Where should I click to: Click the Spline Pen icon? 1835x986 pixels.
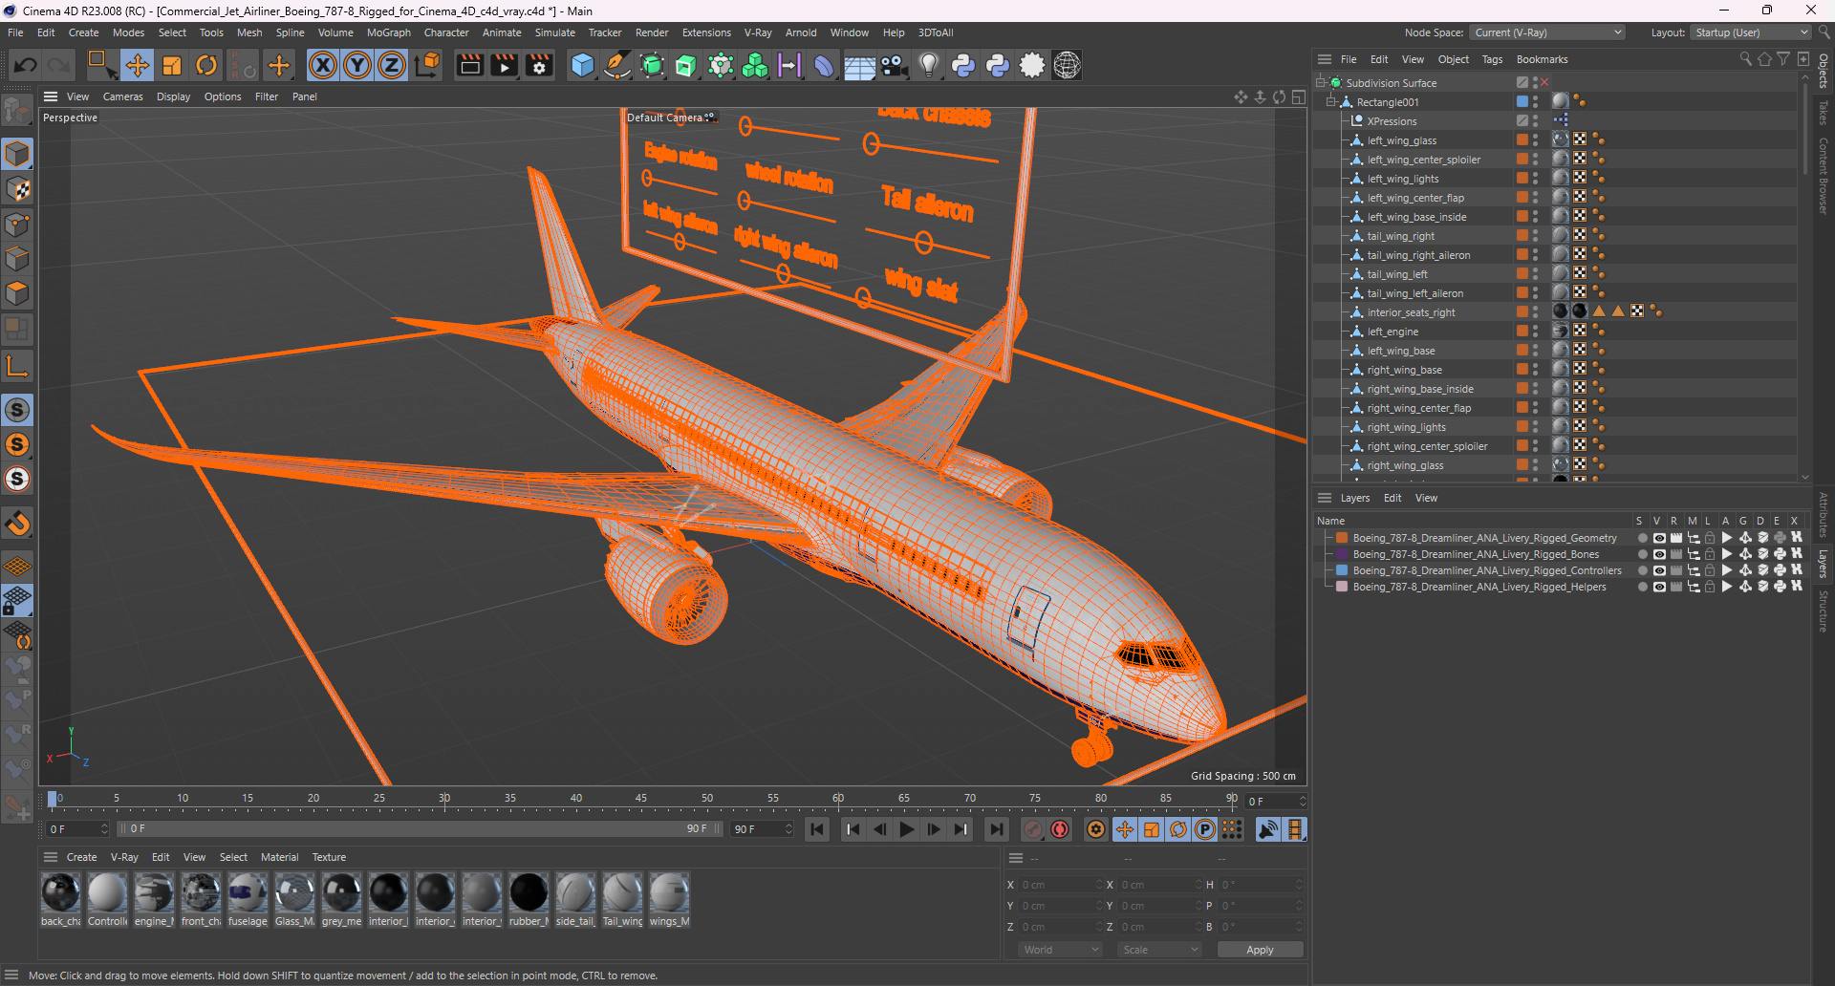pos(617,65)
